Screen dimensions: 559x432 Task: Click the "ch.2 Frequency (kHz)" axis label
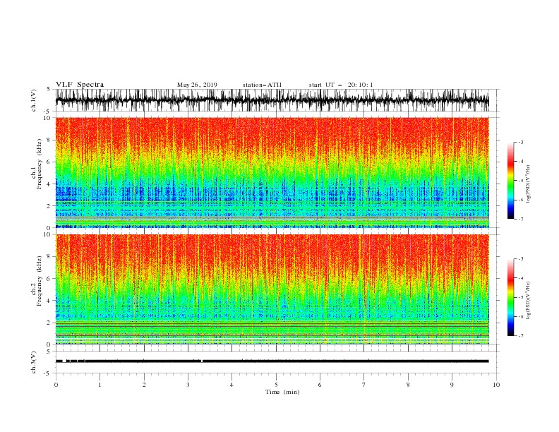pyautogui.click(x=36, y=280)
